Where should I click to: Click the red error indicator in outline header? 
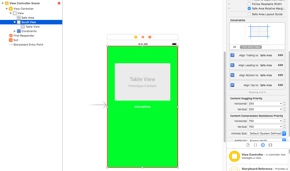(59, 3)
